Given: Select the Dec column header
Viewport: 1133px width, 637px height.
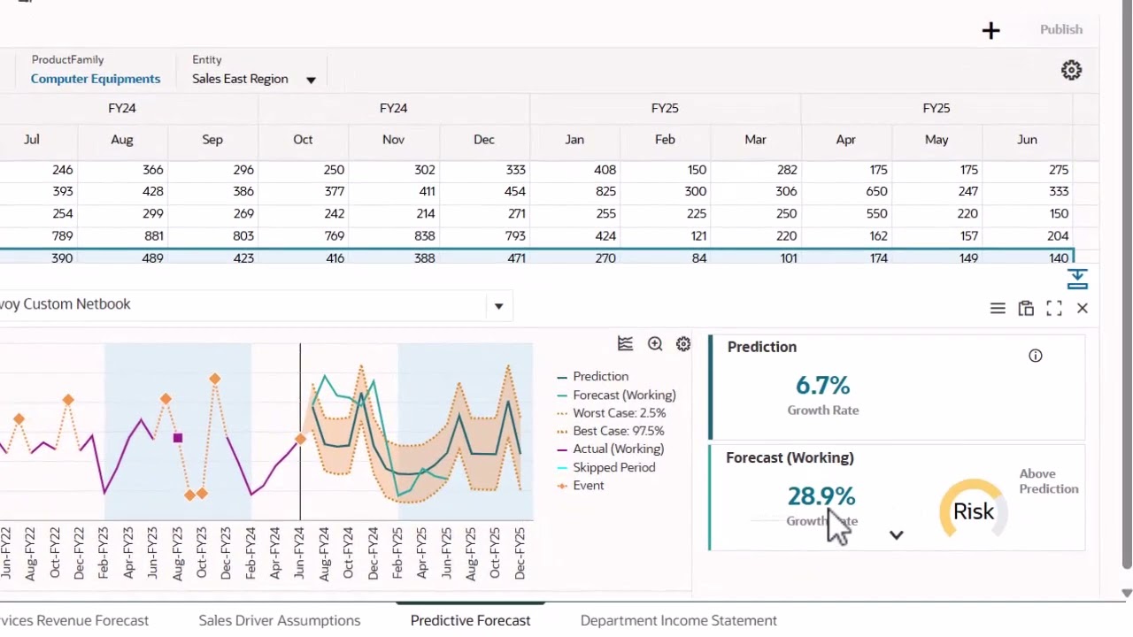Looking at the screenshot, I should [x=484, y=139].
